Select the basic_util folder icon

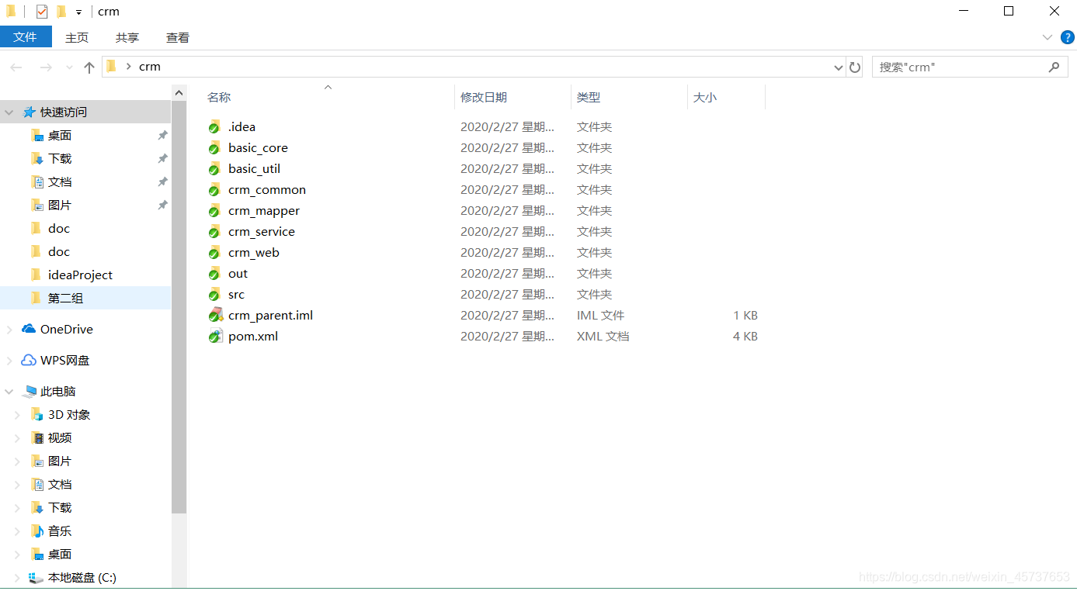(214, 169)
